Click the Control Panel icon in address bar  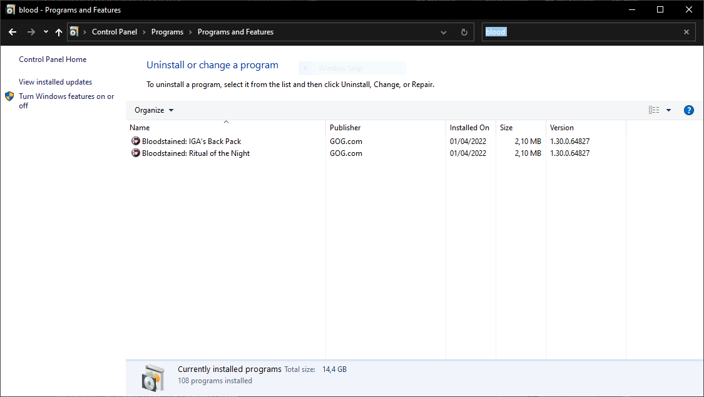coord(74,32)
